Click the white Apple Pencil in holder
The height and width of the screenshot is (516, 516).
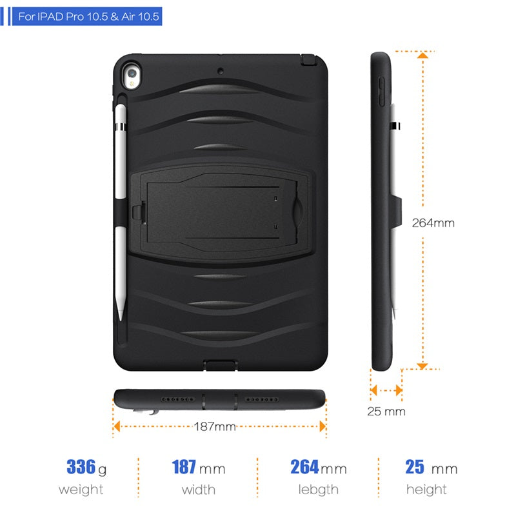pos(121,212)
